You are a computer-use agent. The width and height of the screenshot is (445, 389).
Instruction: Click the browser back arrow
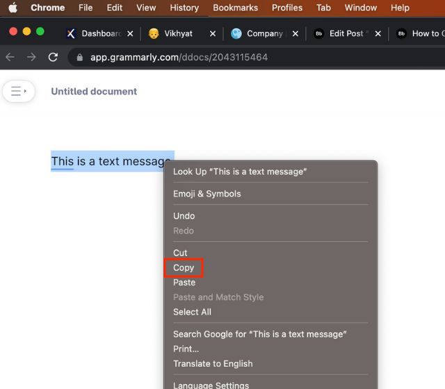click(10, 57)
